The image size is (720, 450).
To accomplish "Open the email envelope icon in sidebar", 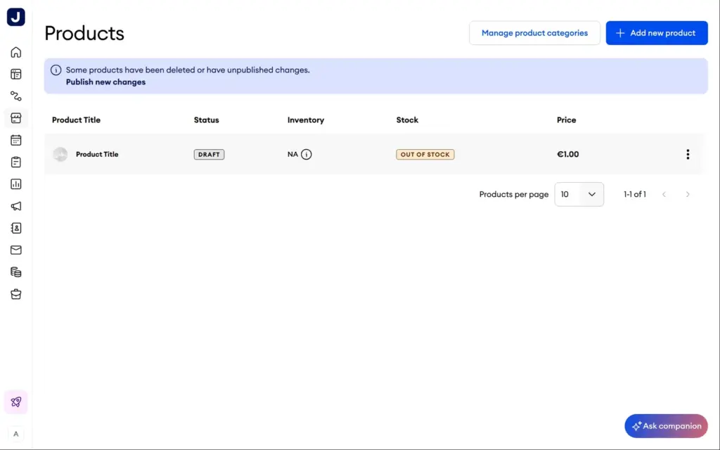I will pos(16,250).
